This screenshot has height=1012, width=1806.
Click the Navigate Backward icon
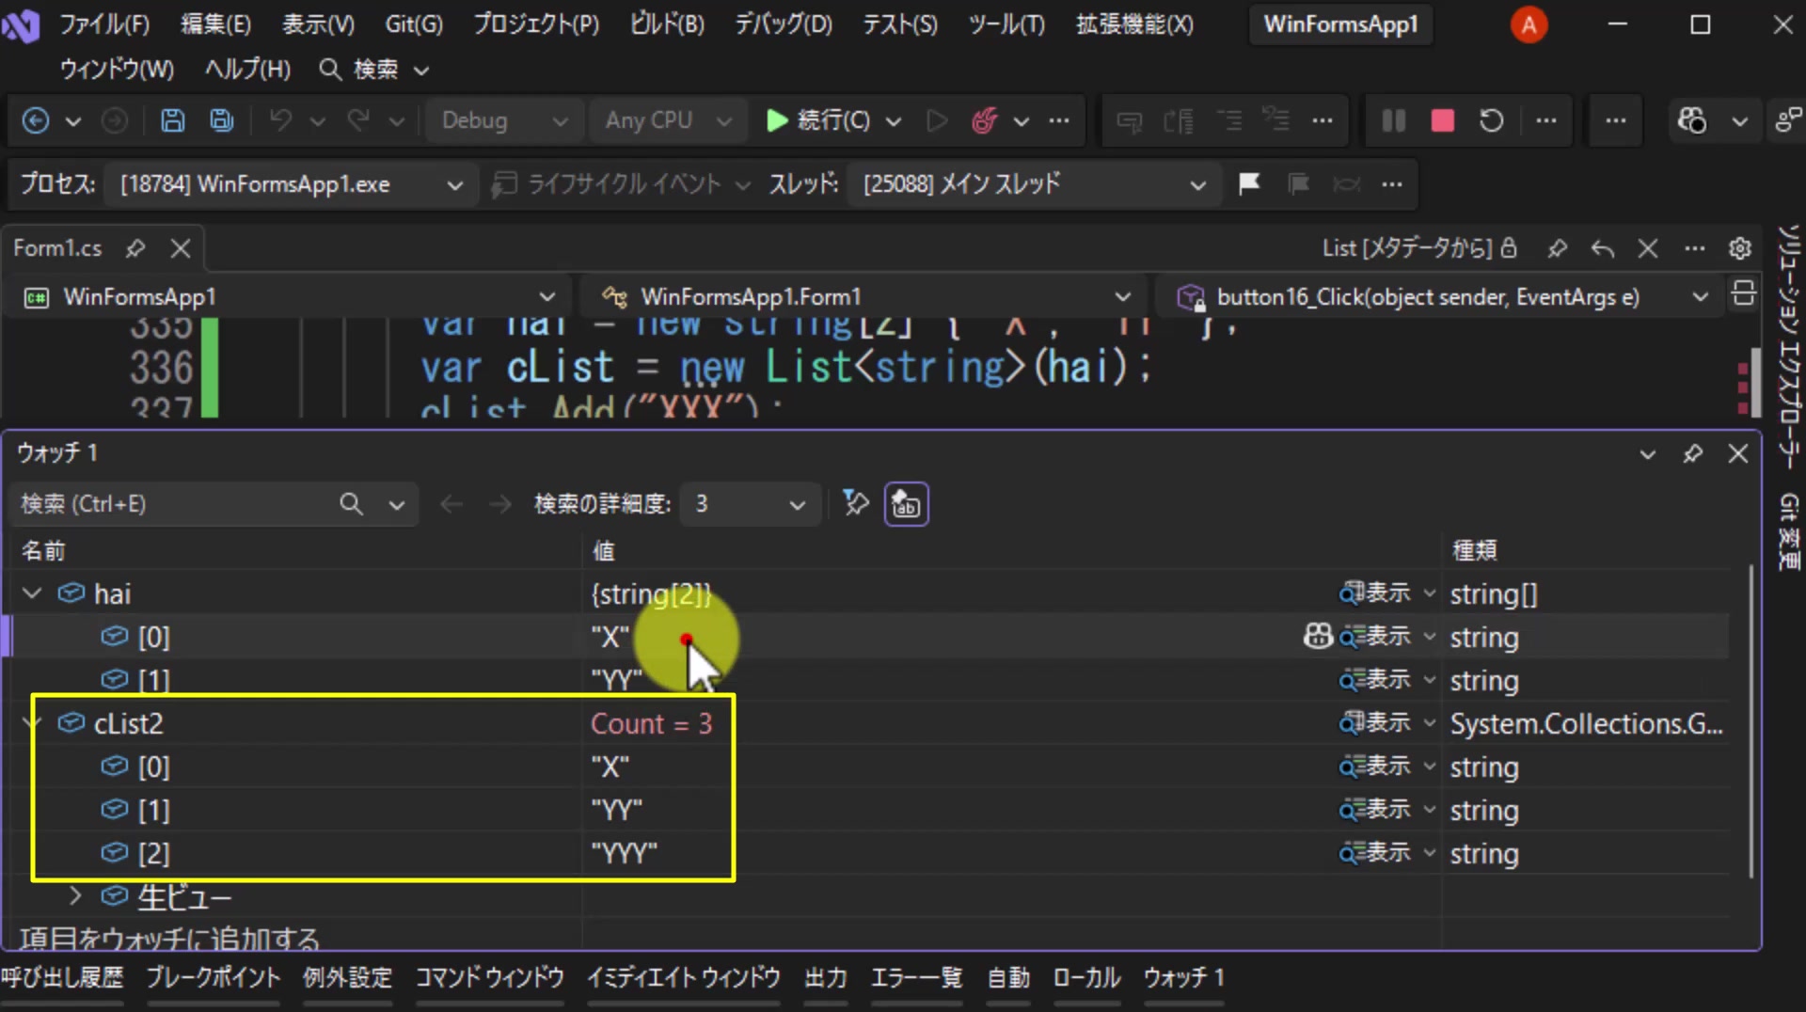36,120
